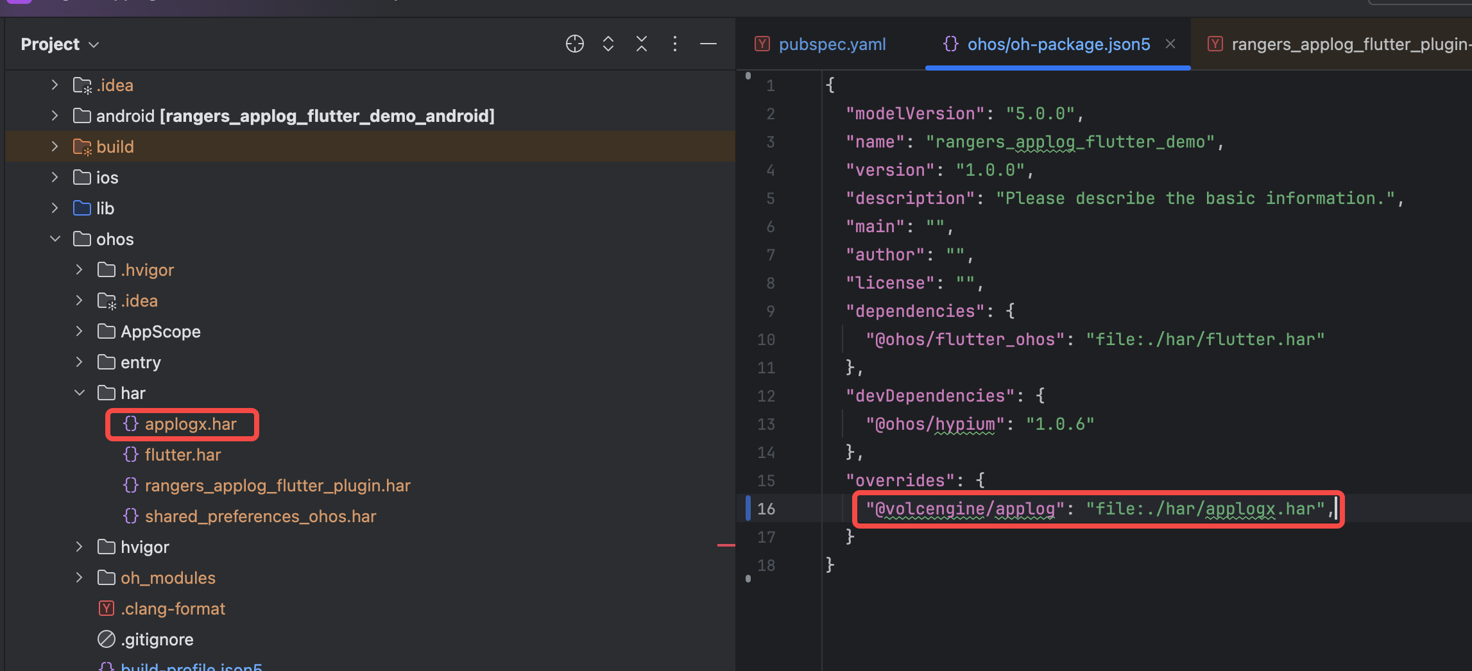
Task: Click the "@ohos/hypium" devDependency key
Action: 935,424
